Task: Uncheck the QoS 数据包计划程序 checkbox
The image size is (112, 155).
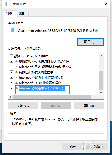Action: point(11,56)
